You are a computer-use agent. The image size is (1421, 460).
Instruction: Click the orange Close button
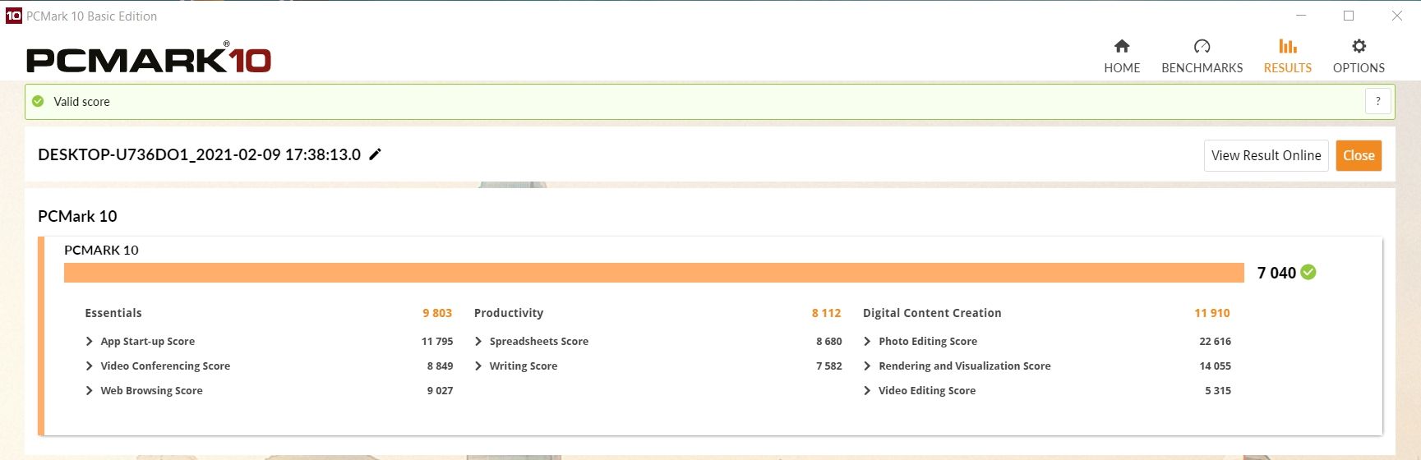pos(1359,155)
